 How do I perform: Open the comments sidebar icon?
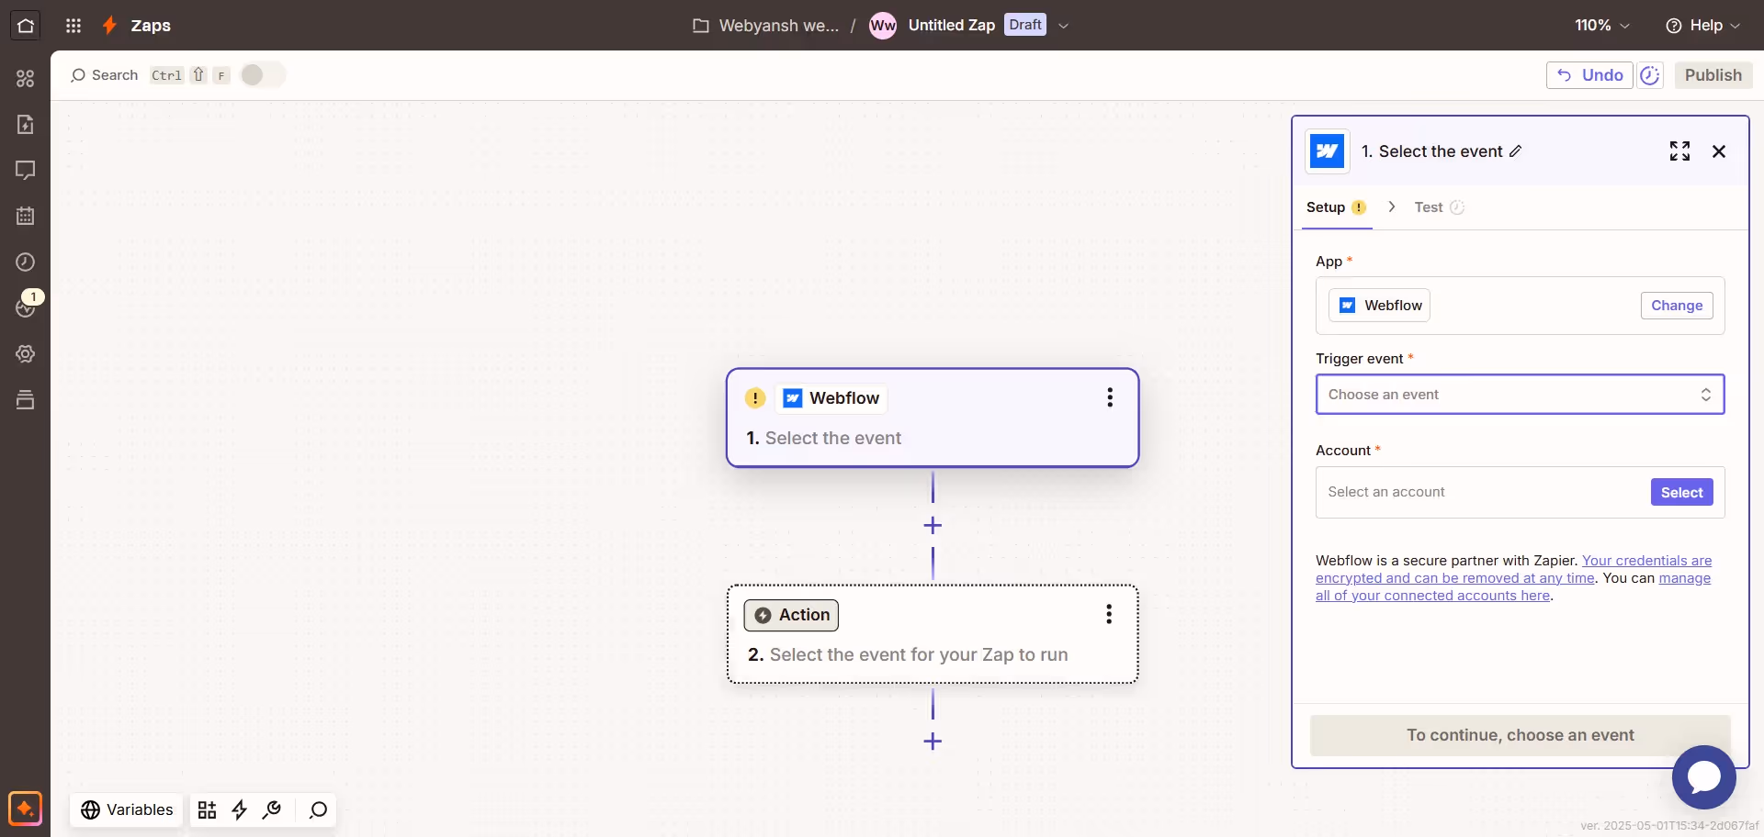tap(26, 171)
